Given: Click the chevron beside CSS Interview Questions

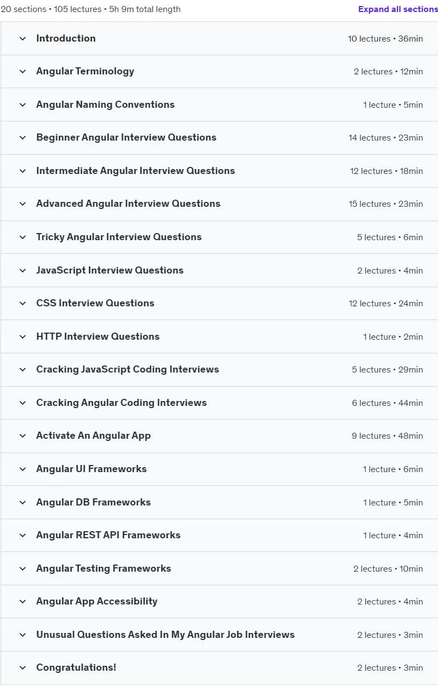Looking at the screenshot, I should (x=22, y=304).
